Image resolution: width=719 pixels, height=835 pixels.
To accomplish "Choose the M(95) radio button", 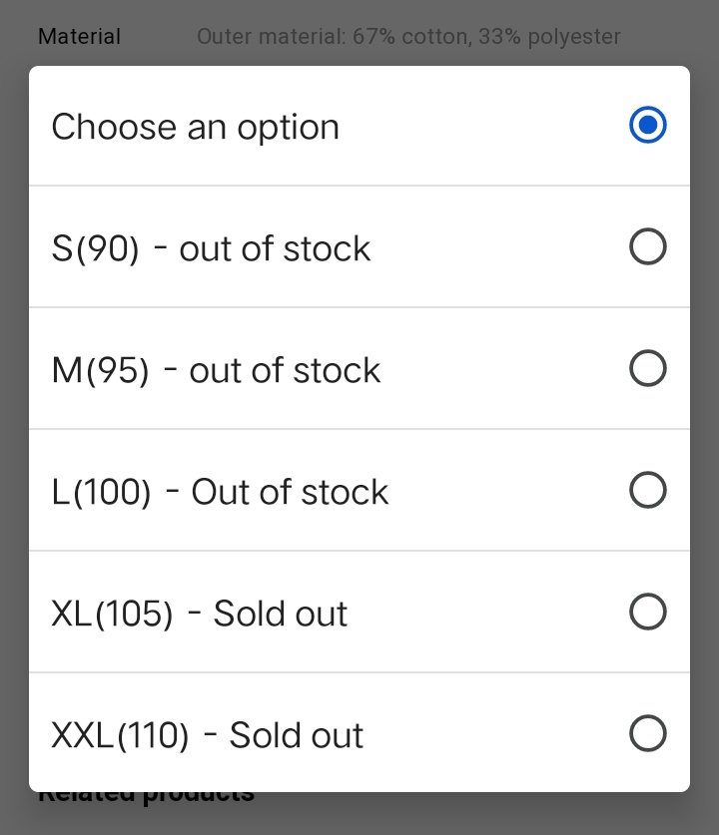I will (x=648, y=369).
